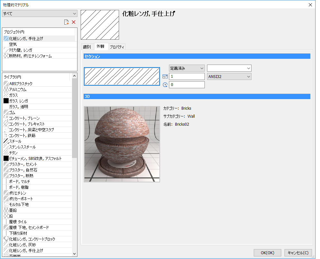Open the すべて filter dropdown
This screenshot has width=320, height=259.
pos(40,14)
